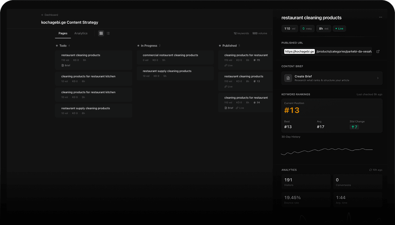This screenshot has width=395, height=225.
Task: Expand the Create Brief chevron arrow
Action: [x=378, y=78]
